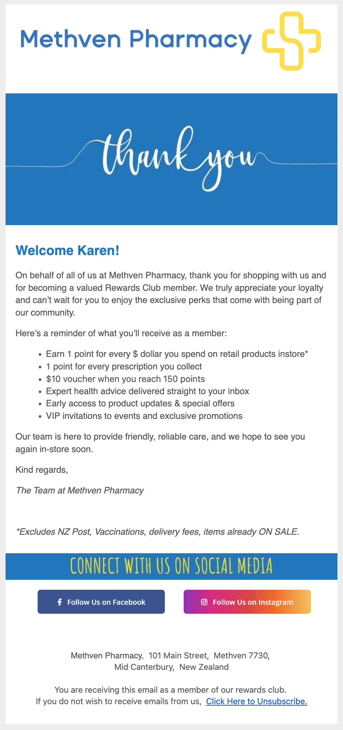Click the $10 voucher bullet point

pyautogui.click(x=125, y=379)
